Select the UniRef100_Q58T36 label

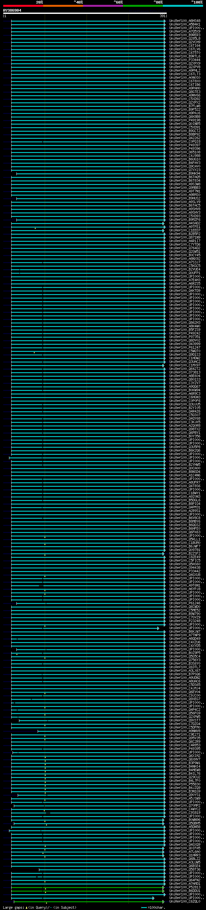click(185, 869)
